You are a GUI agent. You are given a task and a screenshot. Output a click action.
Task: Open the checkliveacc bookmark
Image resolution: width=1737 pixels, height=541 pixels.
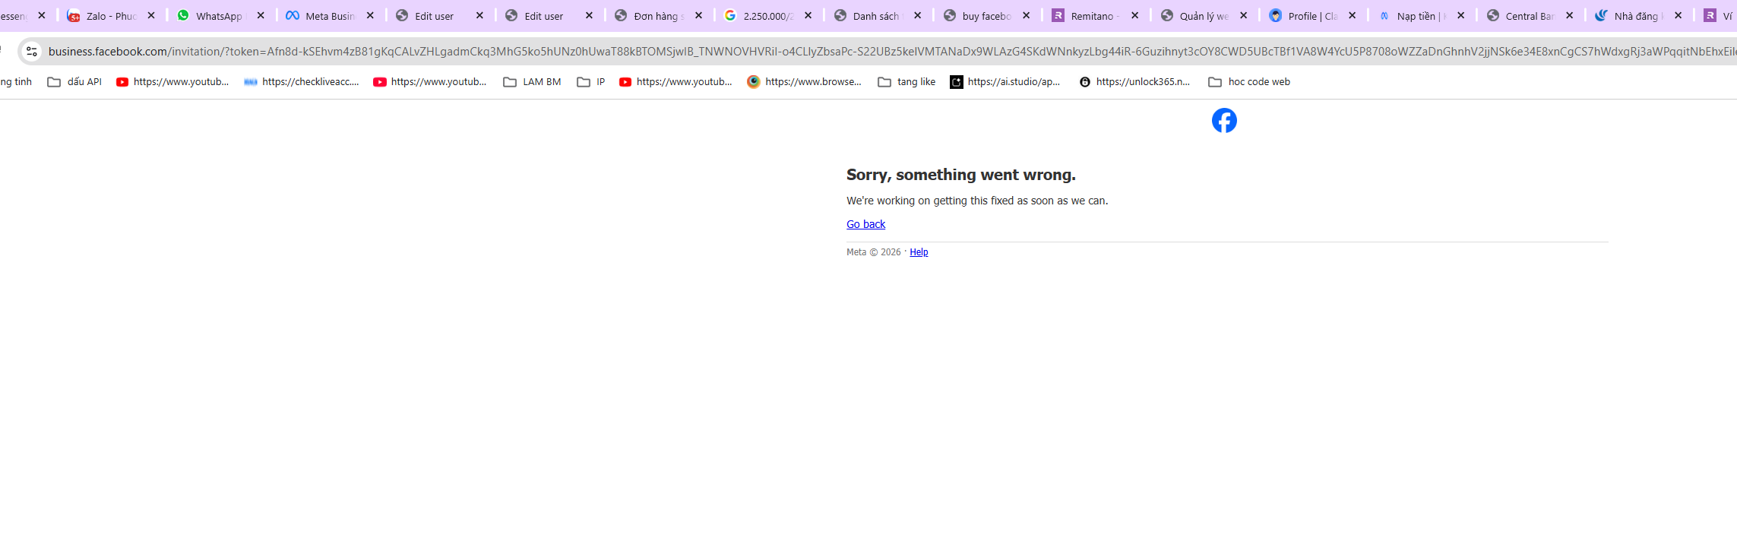(302, 82)
